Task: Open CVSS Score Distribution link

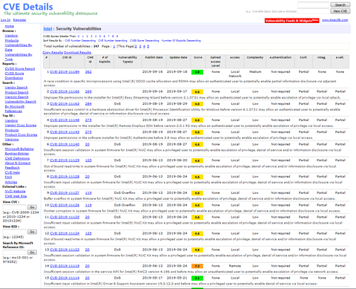Action: [x=14, y=76]
